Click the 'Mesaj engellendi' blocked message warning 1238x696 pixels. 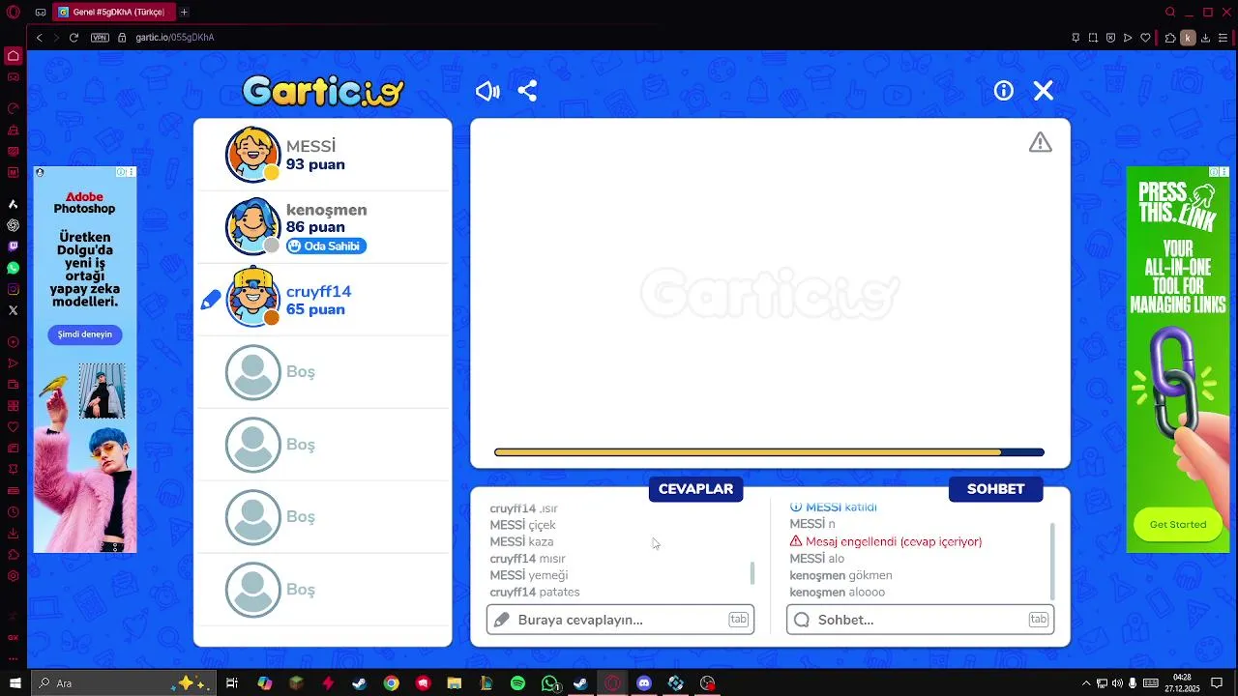pyautogui.click(x=886, y=542)
